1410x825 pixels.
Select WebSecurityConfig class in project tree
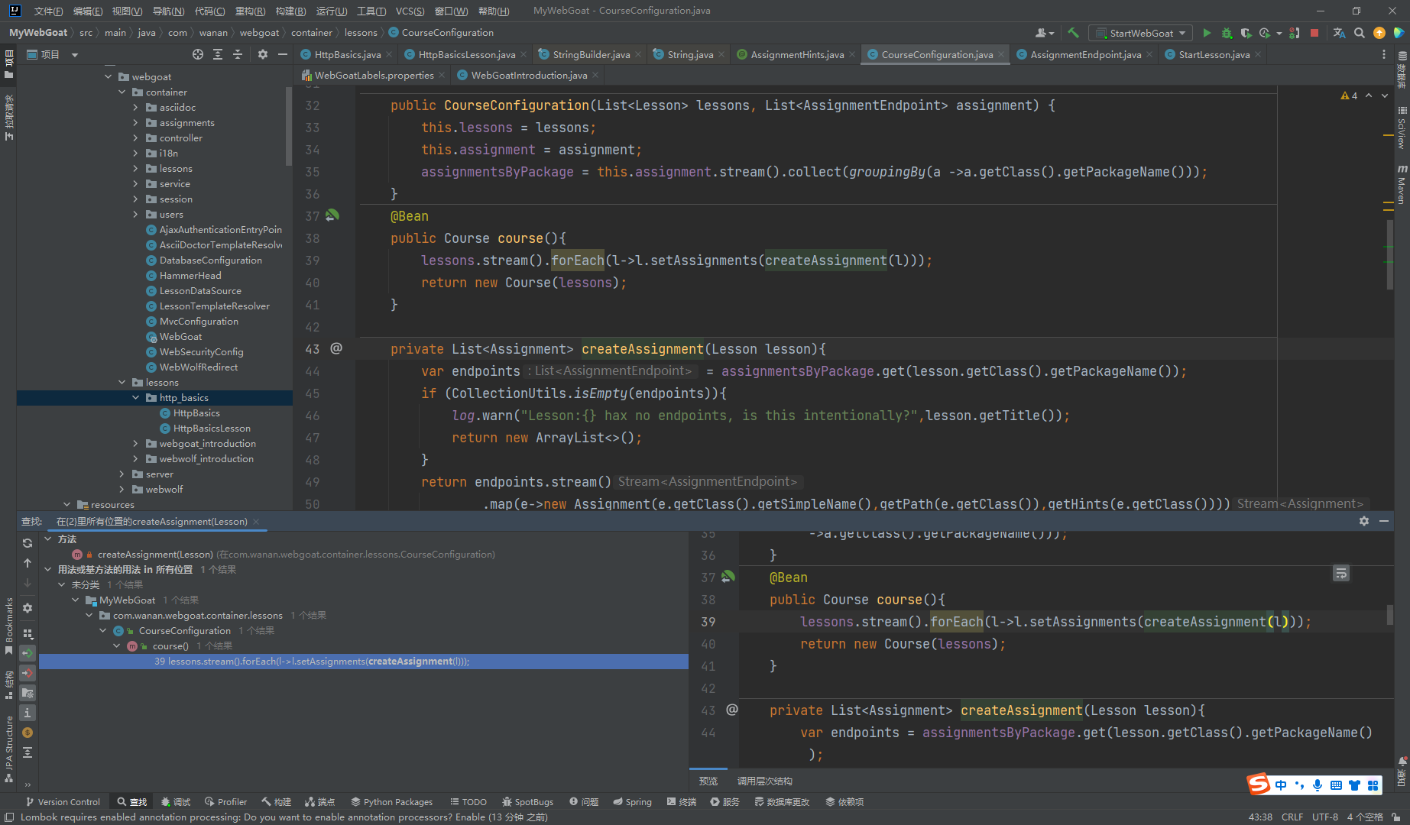pyautogui.click(x=201, y=351)
